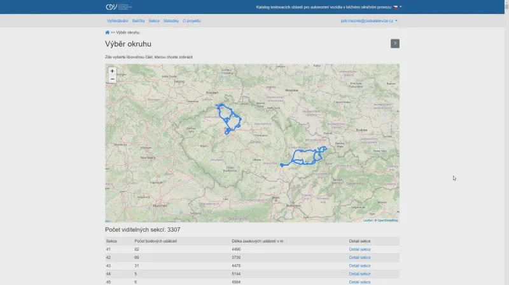Open the question mark help button
509x285 pixels.
pos(395,44)
